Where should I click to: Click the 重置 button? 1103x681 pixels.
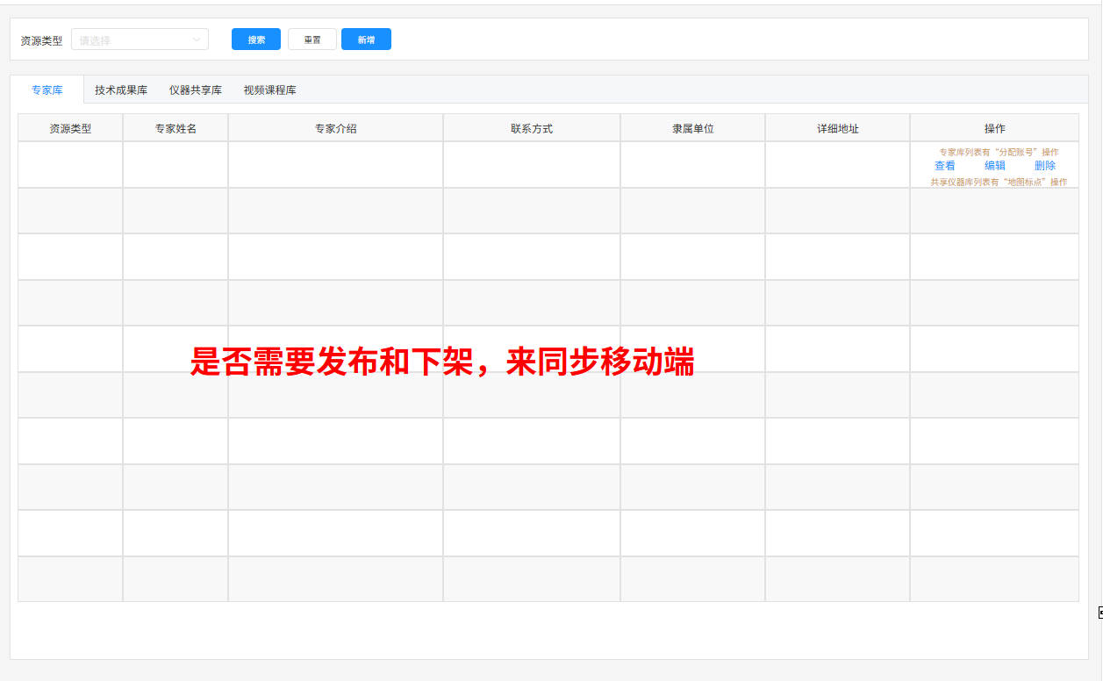[x=312, y=39]
